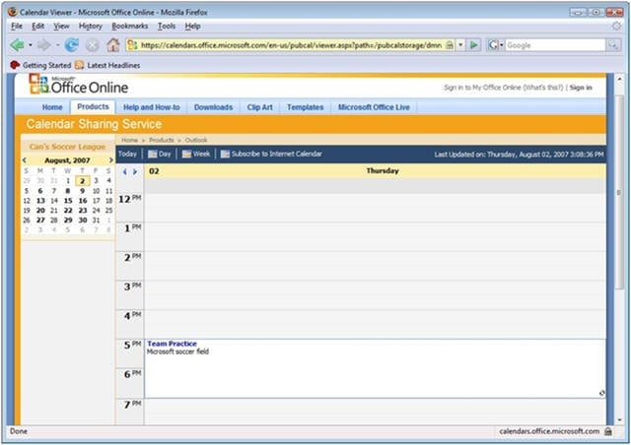Click the Can's Soccer League calendar title
Image resolution: width=631 pixels, height=445 pixels.
point(67,147)
